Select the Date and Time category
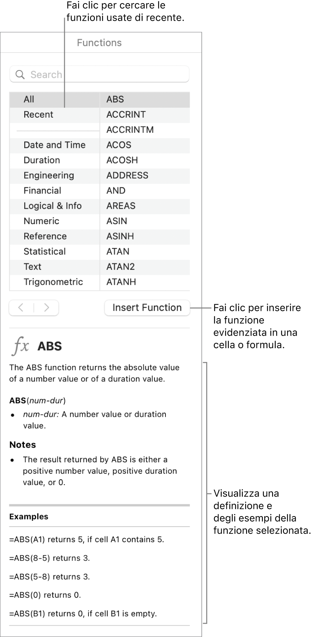The image size is (316, 637). [x=54, y=145]
